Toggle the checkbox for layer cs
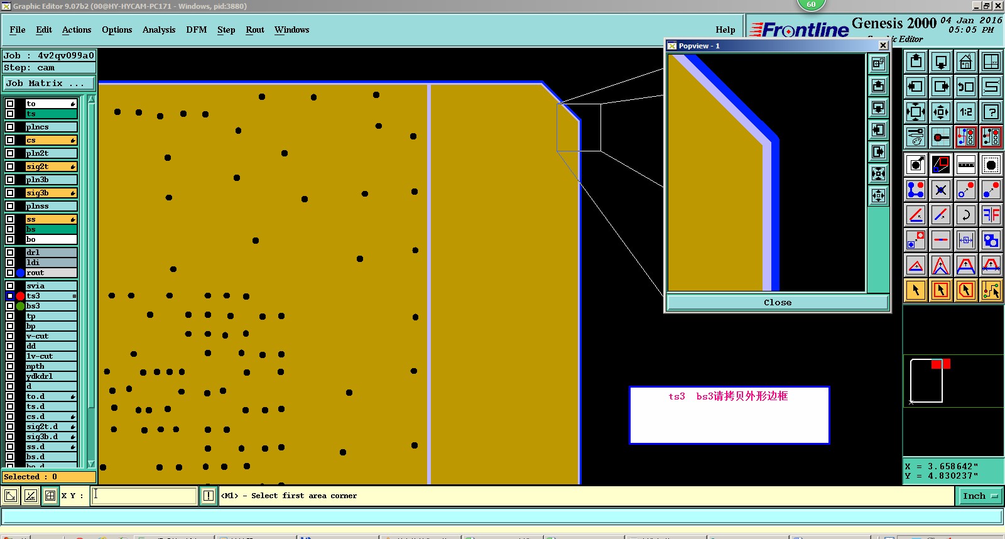This screenshot has width=1005, height=539. 10,140
